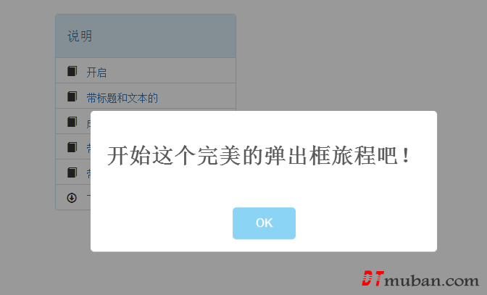Click the OK button in the popup
Screen dimensions: 487x295
[264, 223]
